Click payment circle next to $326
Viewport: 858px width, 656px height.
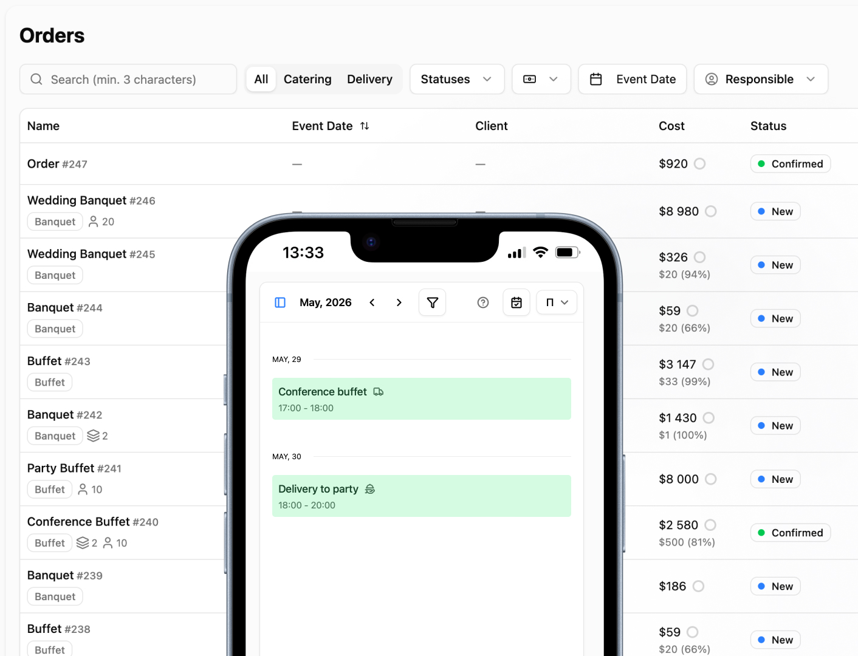tap(700, 258)
